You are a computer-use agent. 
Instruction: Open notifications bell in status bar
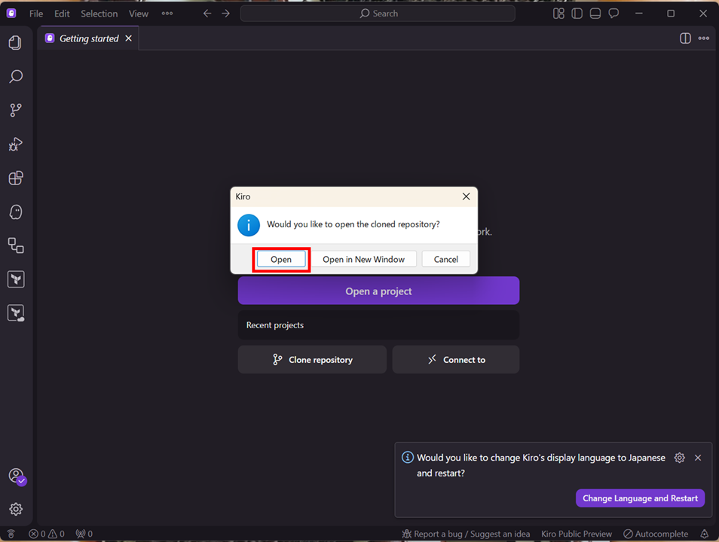pos(705,534)
